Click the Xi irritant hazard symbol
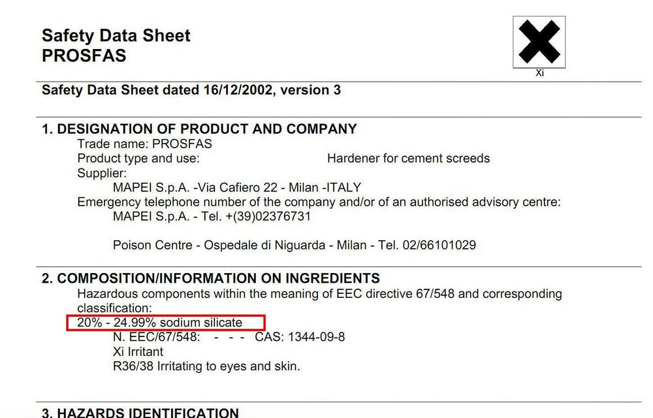 click(x=539, y=42)
